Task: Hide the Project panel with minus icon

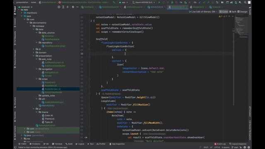Action: point(77,7)
